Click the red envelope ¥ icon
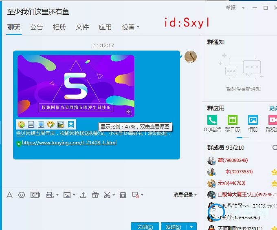The height and width of the screenshot is (230, 277). (x=123, y=195)
